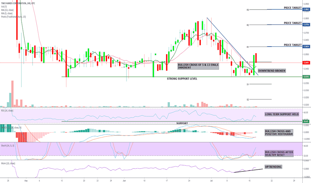The width and height of the screenshot is (311, 183).
Task: Select the RSI (14, close) pane legend
Action: coord(7,111)
